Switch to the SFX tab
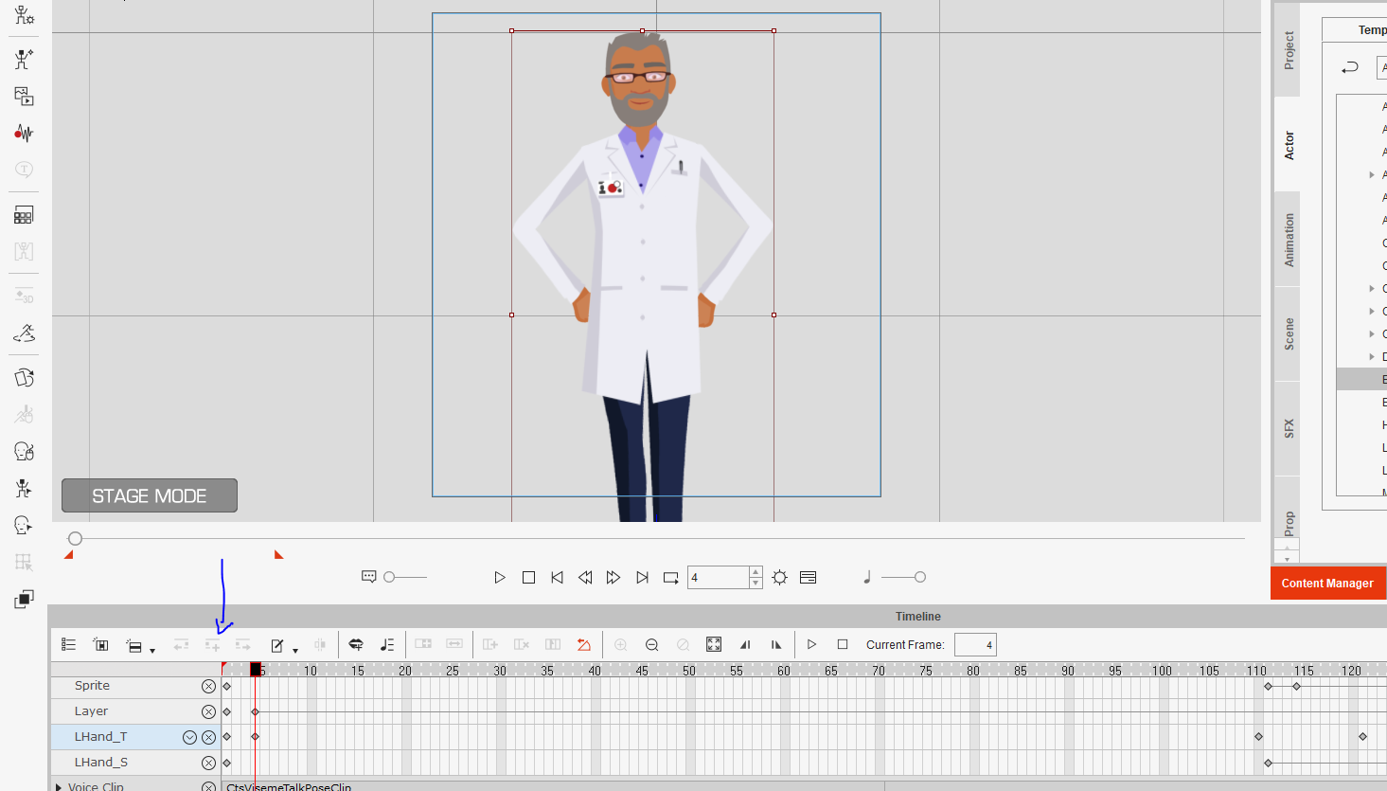This screenshot has width=1387, height=791. pos(1288,428)
